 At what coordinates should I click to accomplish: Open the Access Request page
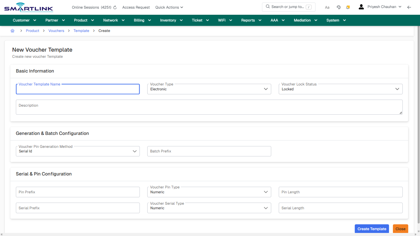(x=136, y=7)
